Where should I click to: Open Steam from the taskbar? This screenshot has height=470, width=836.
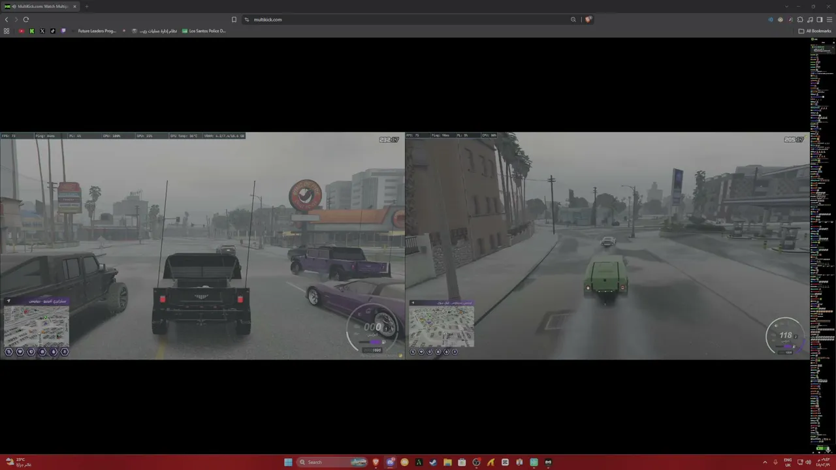(433, 462)
